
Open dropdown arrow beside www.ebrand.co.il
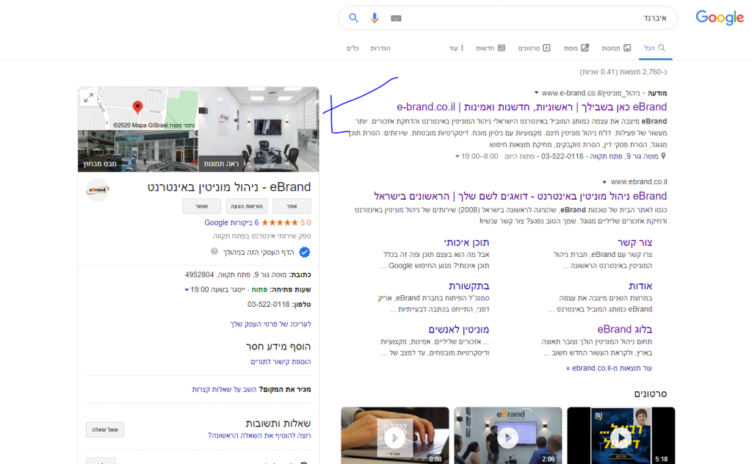604,182
